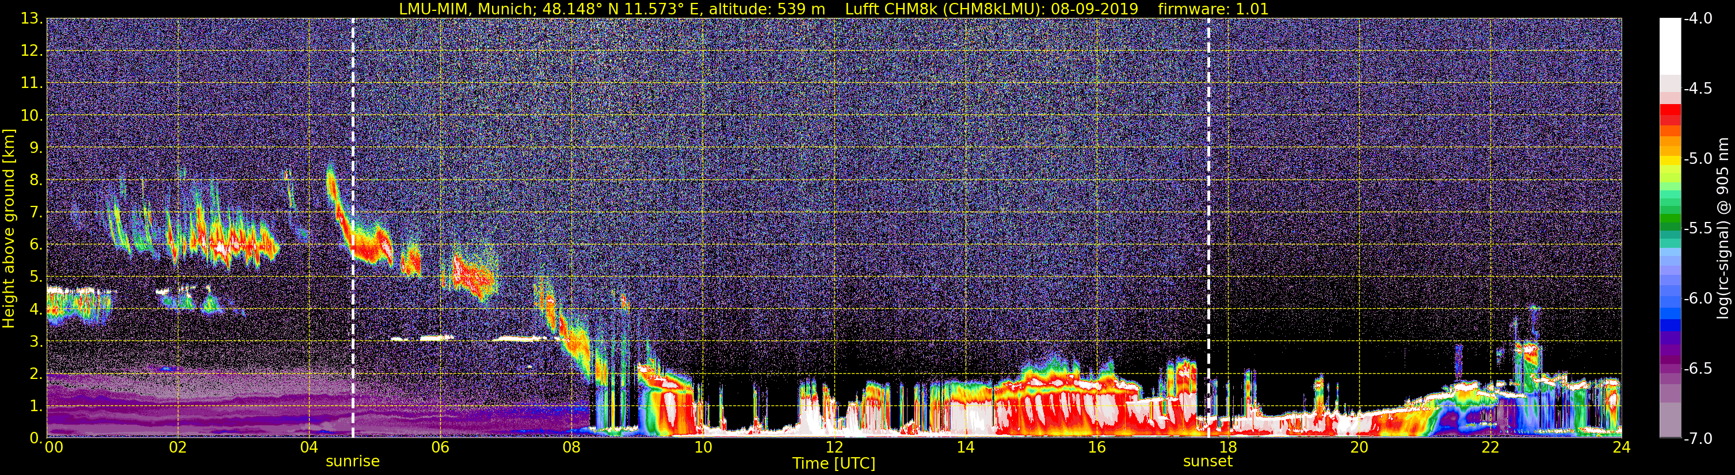This screenshot has width=1735, height=475.
Task: Click the height axis tick label '1.'
Action: (x=36, y=407)
